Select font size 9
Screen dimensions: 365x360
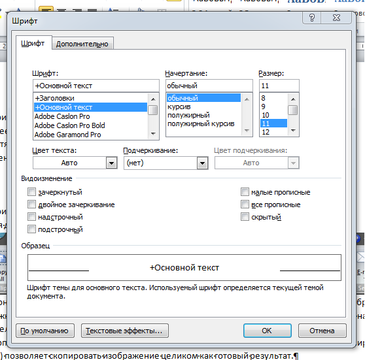tap(273, 106)
